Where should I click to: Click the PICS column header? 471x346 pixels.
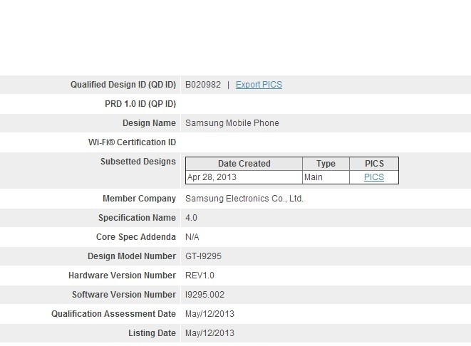(x=374, y=164)
